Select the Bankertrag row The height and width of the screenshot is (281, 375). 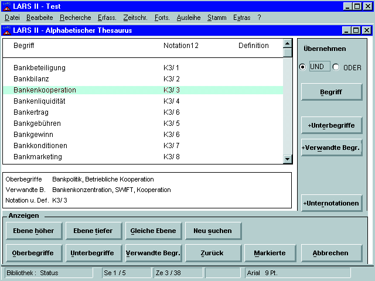[143, 112]
